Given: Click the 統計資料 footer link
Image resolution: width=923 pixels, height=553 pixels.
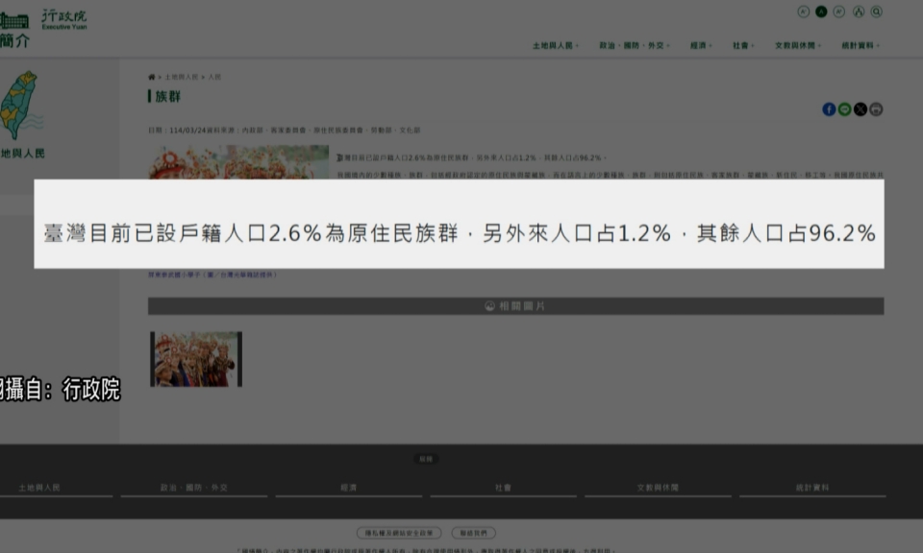Looking at the screenshot, I should click(x=812, y=488).
